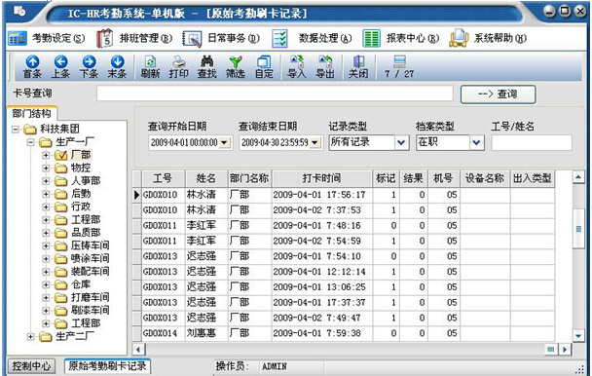Click vertical scrollbar up arrow
The image size is (592, 376).
pyautogui.click(x=578, y=177)
